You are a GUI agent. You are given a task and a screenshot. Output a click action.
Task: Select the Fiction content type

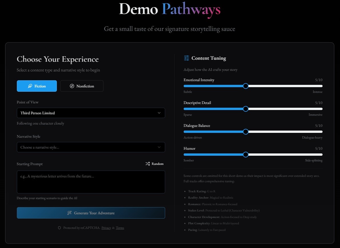pos(37,86)
